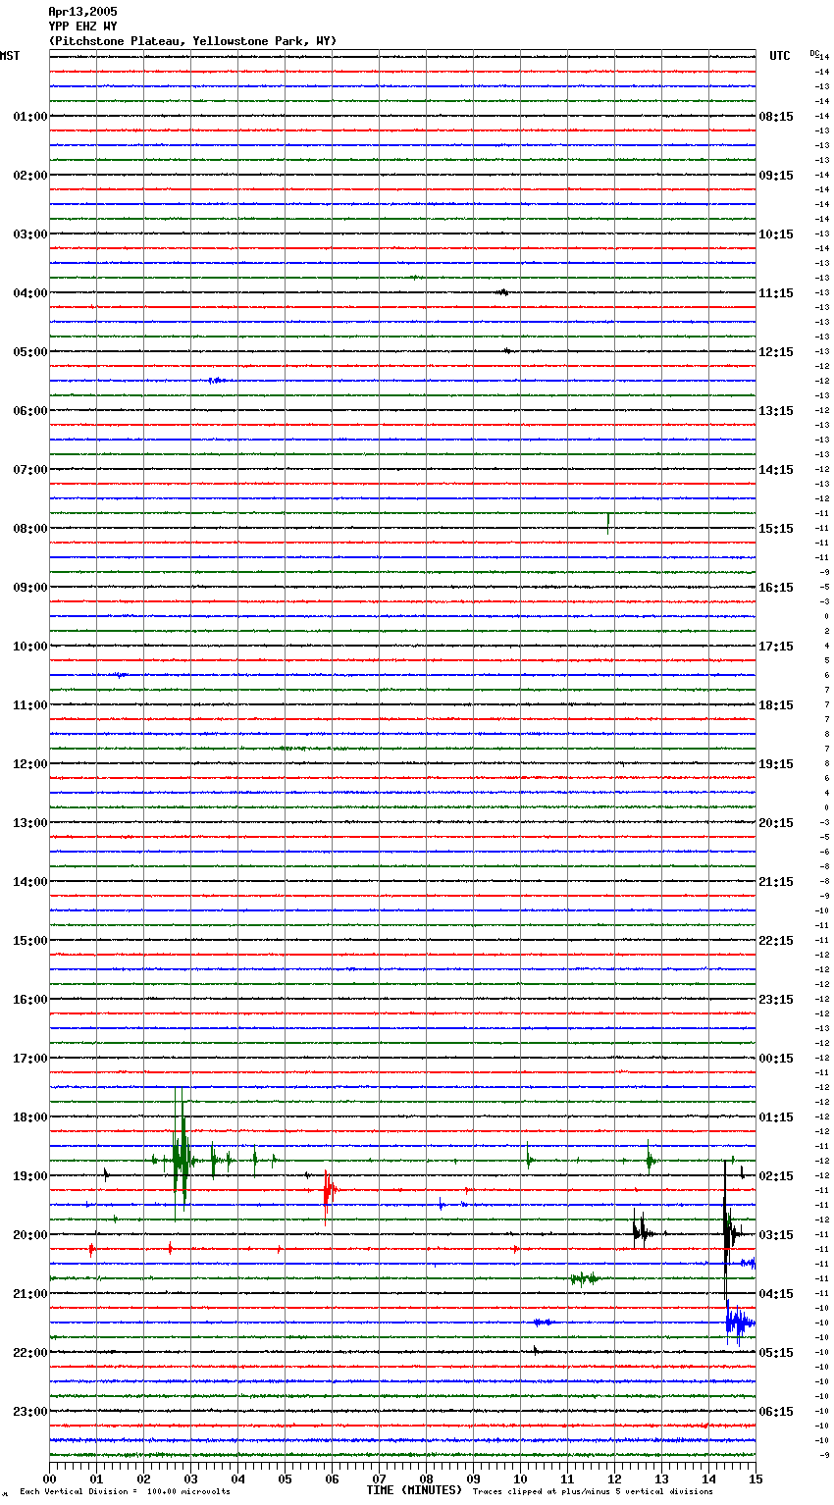Click the "UTC" column header

(x=779, y=56)
